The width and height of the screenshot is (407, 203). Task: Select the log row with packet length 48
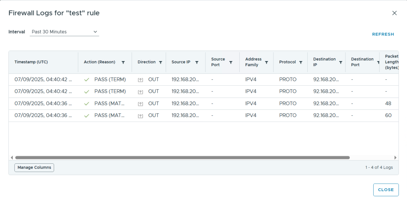click(199, 103)
